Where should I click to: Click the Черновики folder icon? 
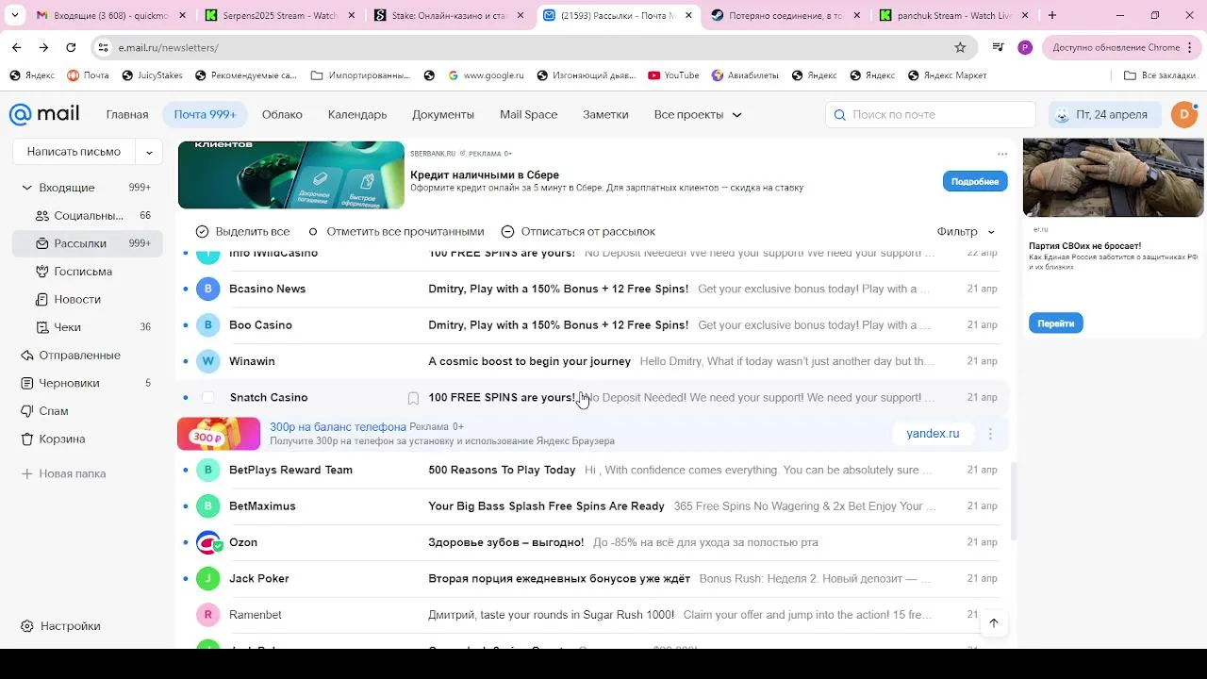(27, 383)
